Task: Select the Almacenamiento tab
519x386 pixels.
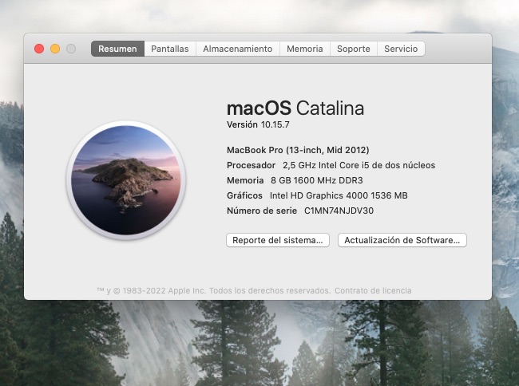Action: click(237, 49)
